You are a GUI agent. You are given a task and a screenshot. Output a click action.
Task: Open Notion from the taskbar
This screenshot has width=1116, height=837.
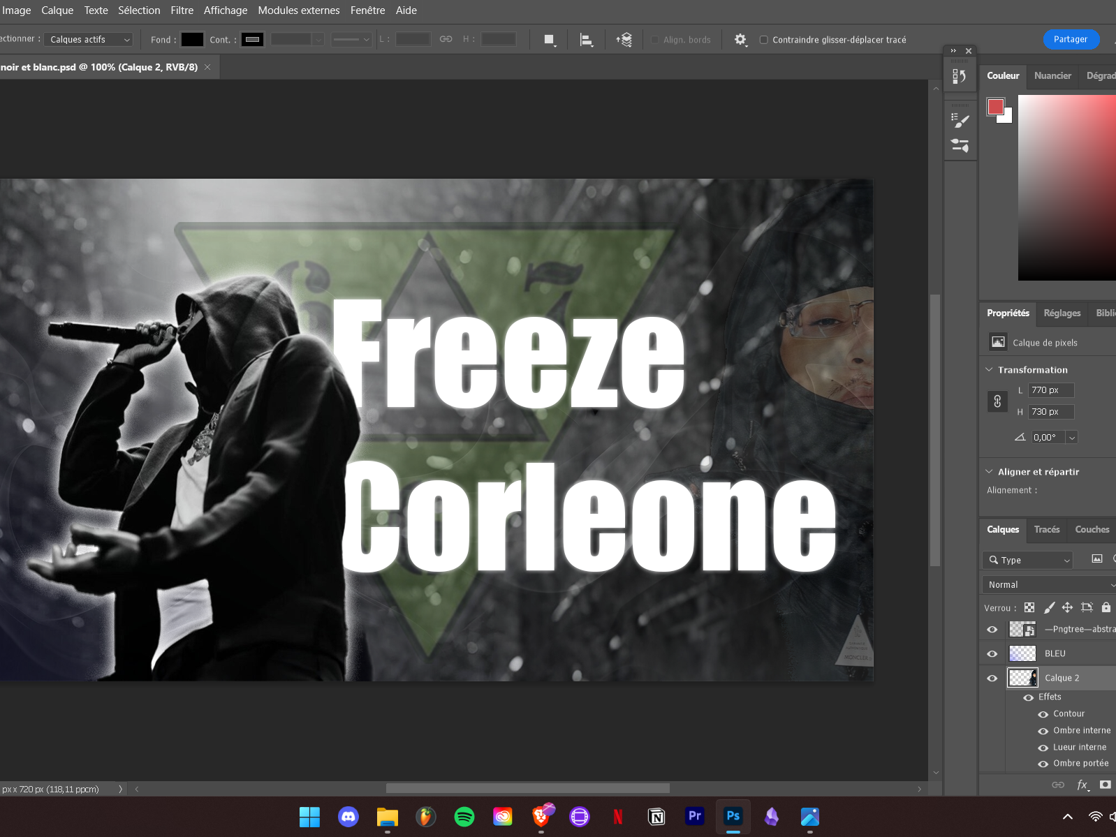tap(656, 816)
